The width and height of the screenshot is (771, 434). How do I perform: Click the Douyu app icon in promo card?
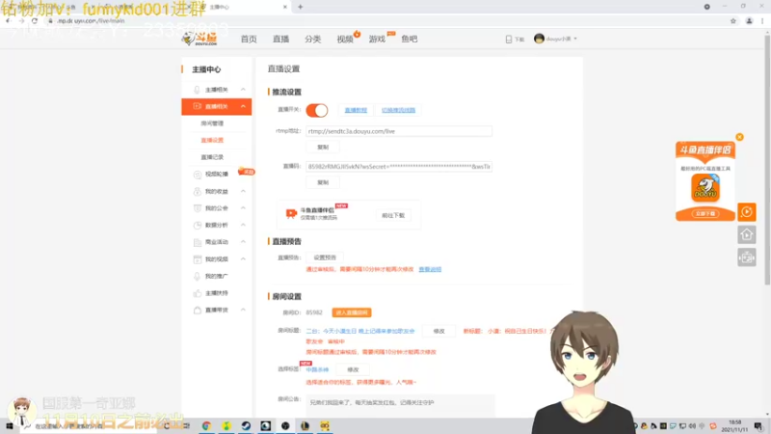tap(705, 187)
